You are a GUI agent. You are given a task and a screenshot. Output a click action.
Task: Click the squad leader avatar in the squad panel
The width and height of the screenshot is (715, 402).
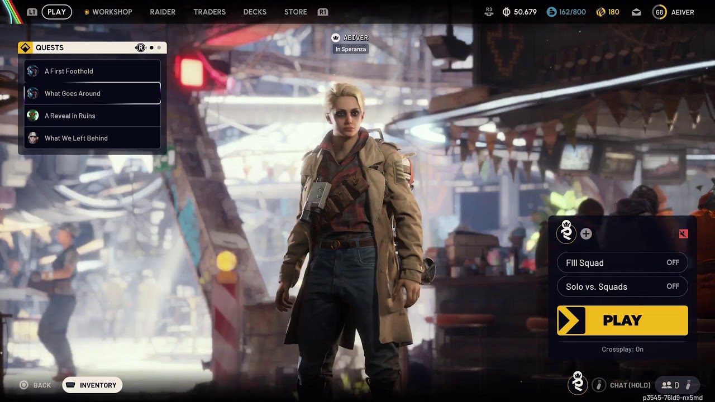566,232
